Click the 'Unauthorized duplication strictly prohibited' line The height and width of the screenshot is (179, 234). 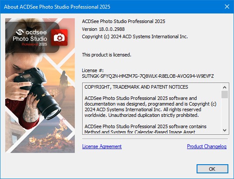[x=154, y=115]
